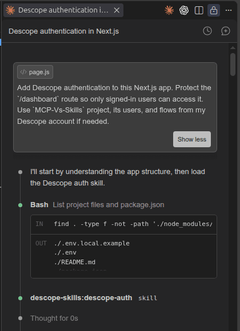This screenshot has width=240, height=331.
Task: Click the green status dot beside Bash
Action: pyautogui.click(x=21, y=205)
